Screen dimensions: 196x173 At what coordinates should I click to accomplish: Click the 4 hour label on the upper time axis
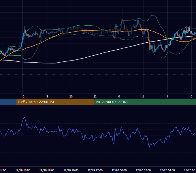[x=167, y=97]
